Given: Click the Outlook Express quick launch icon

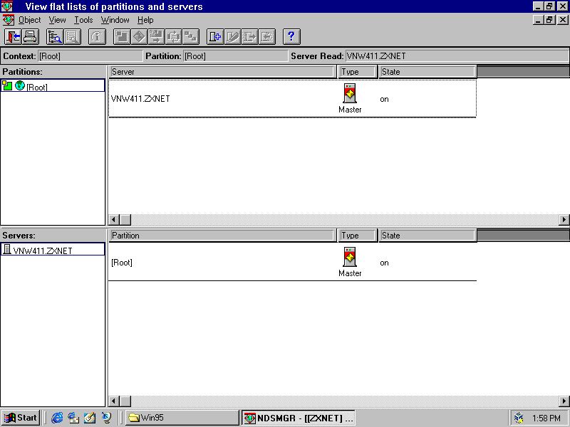Looking at the screenshot, I should pyautogui.click(x=73, y=418).
